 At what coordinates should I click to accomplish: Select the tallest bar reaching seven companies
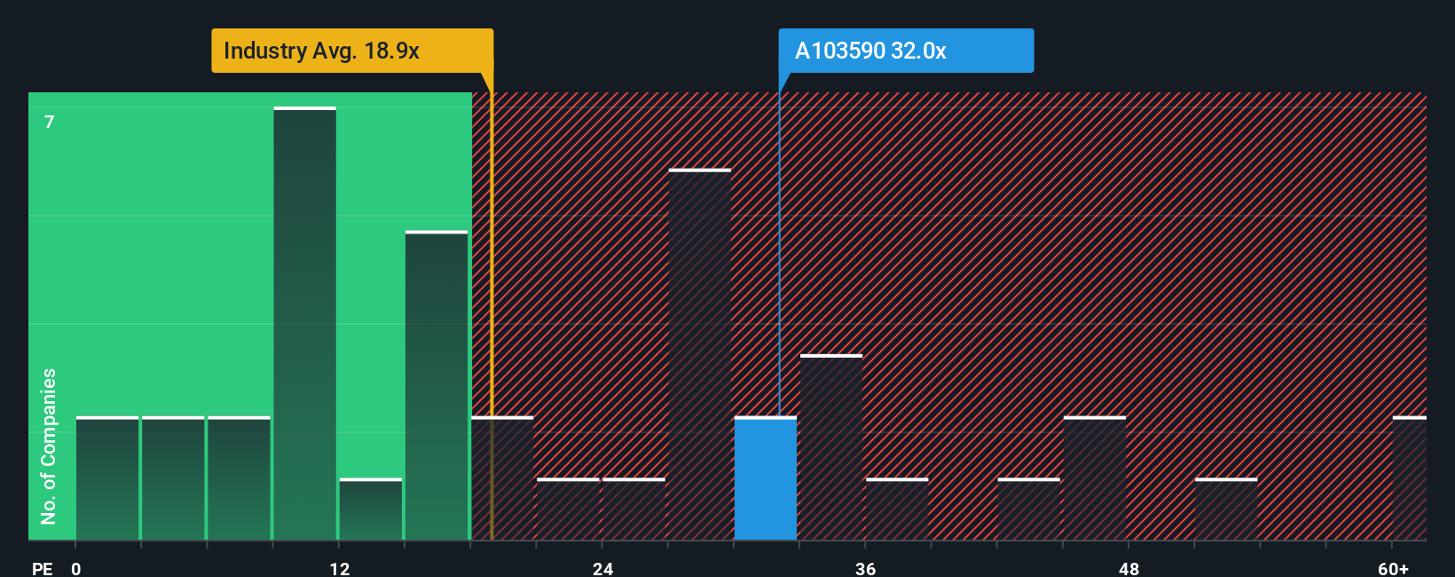[x=305, y=324]
